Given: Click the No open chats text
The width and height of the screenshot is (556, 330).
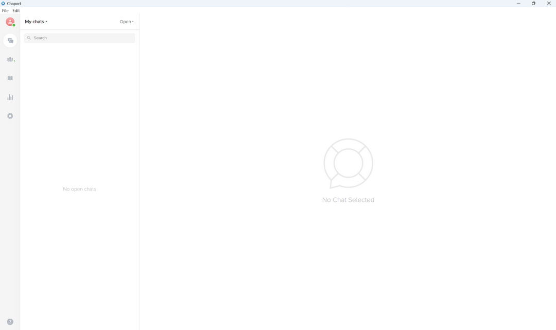Looking at the screenshot, I should 79,189.
